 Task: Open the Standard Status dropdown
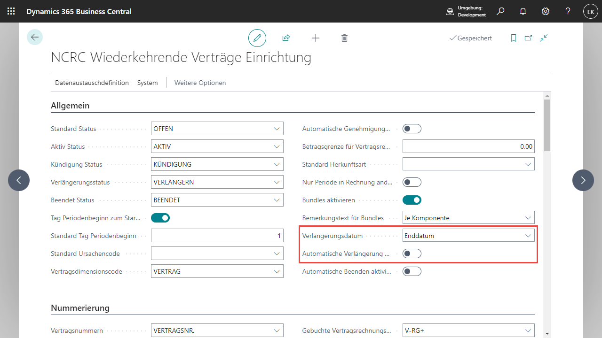click(277, 129)
